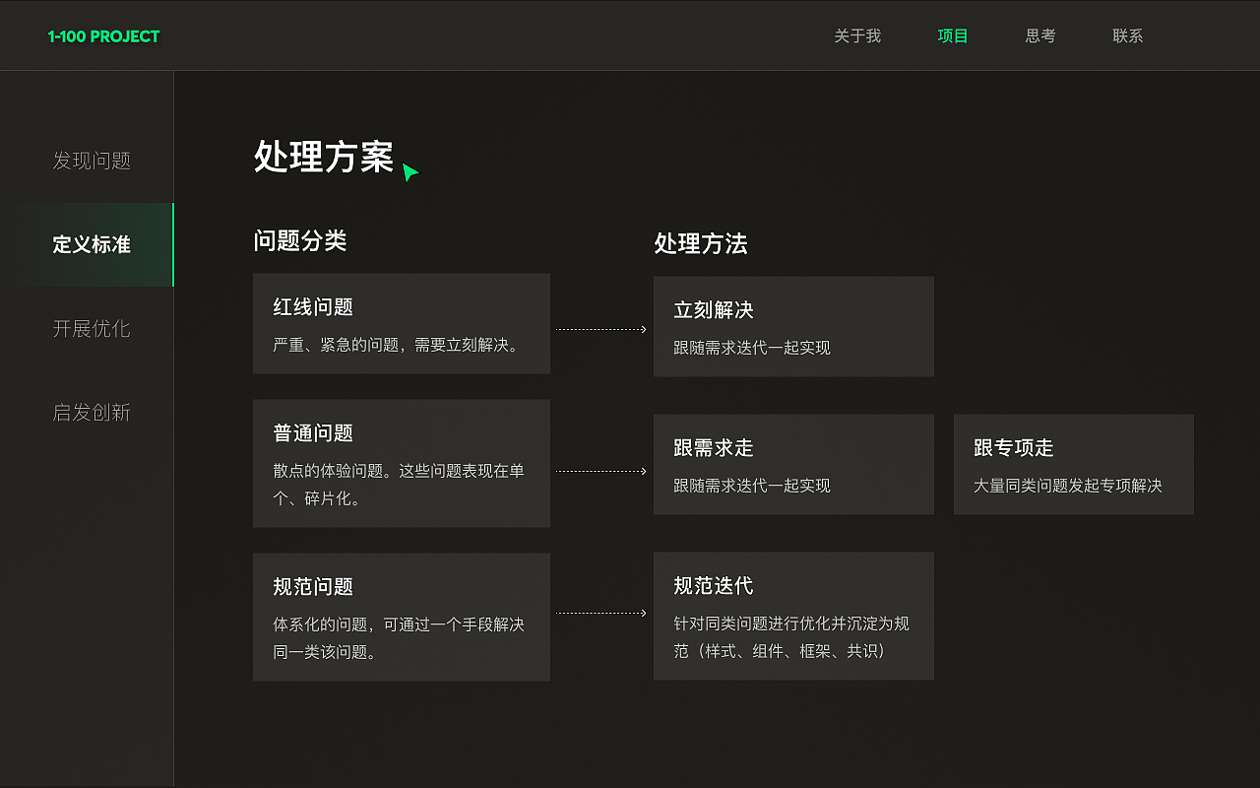Screen dimensions: 1260x788
Task: Click the 处理方案 heading
Action: [x=321, y=156]
